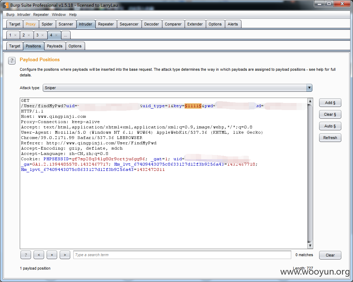This screenshot has height=282, width=353.
Task: Click the Accept-Language header line
Action: [65, 154]
